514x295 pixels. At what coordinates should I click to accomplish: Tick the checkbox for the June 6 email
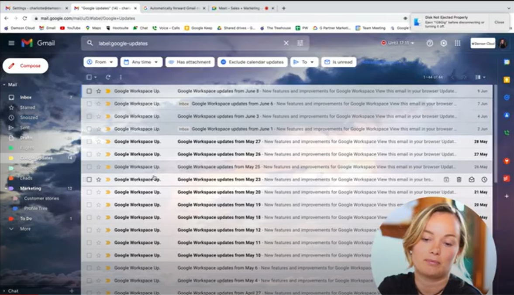click(x=89, y=104)
